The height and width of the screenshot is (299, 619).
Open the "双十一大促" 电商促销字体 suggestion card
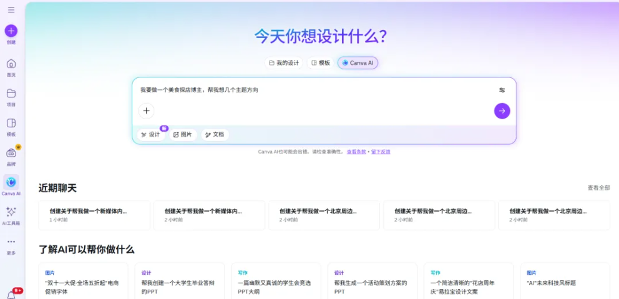tap(83, 281)
